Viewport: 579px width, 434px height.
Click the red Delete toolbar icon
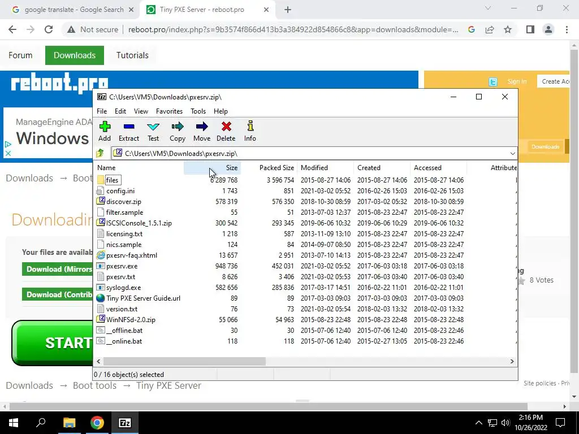(226, 131)
